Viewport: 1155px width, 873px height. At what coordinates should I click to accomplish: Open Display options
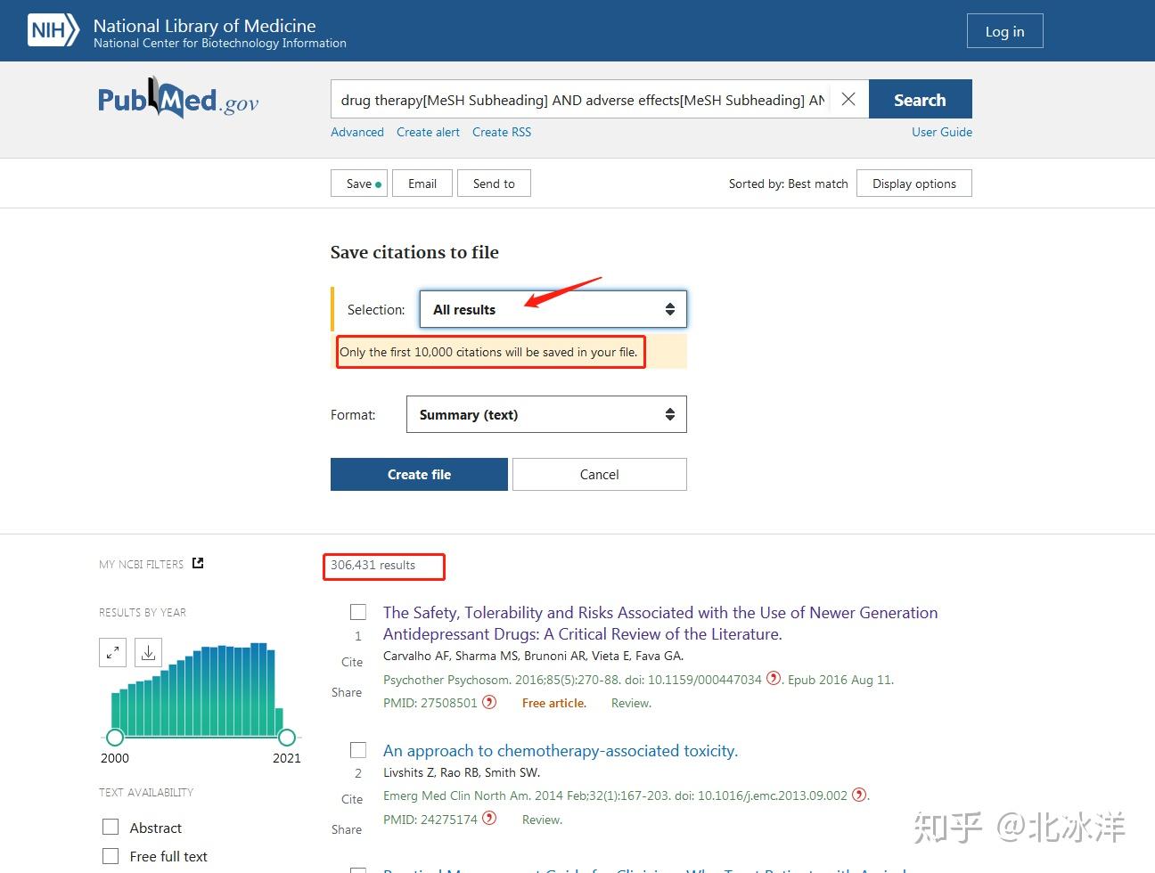pyautogui.click(x=913, y=183)
